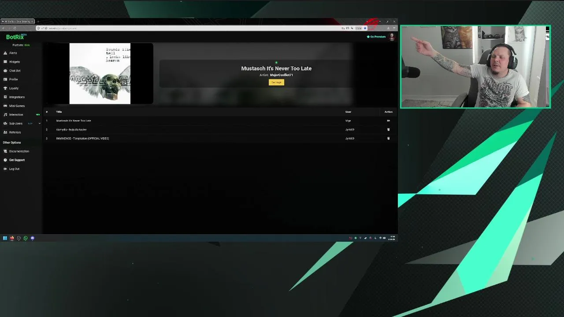Click the yellow Settings button

coord(276,82)
